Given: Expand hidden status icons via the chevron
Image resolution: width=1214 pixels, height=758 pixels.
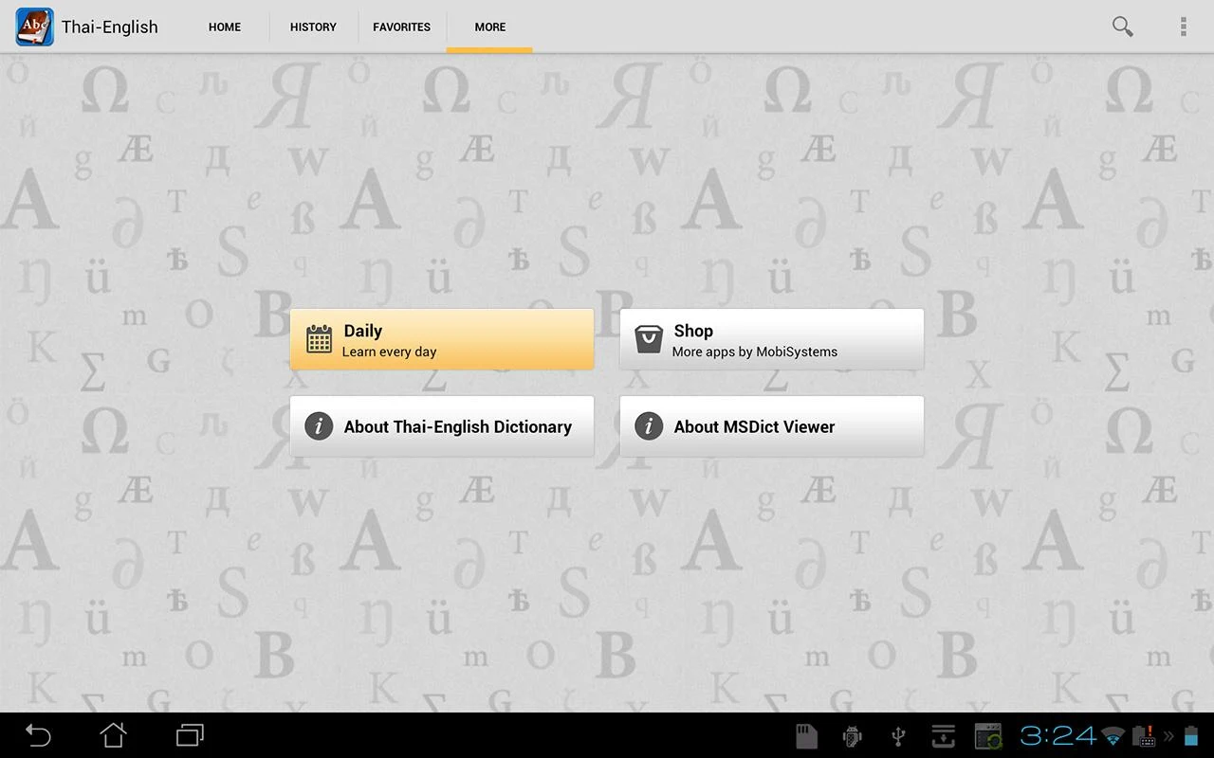Looking at the screenshot, I should (1170, 735).
